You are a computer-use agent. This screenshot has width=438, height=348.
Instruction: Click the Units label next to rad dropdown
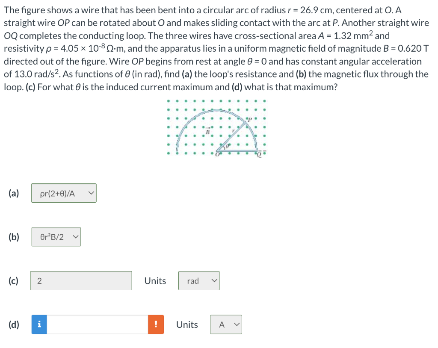pyautogui.click(x=155, y=281)
